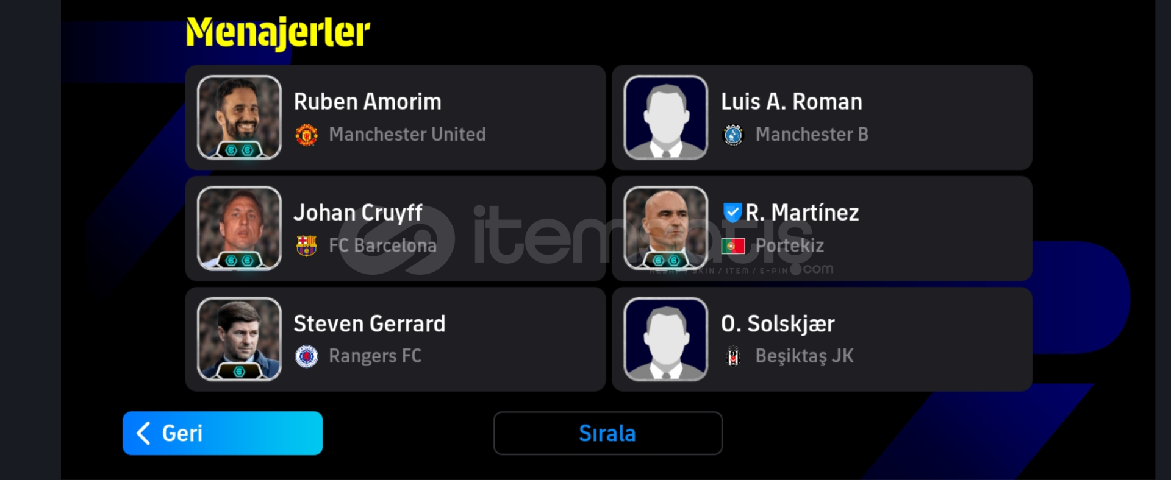Pick the O. Solskjær name label
1171x480 pixels.
point(778,324)
